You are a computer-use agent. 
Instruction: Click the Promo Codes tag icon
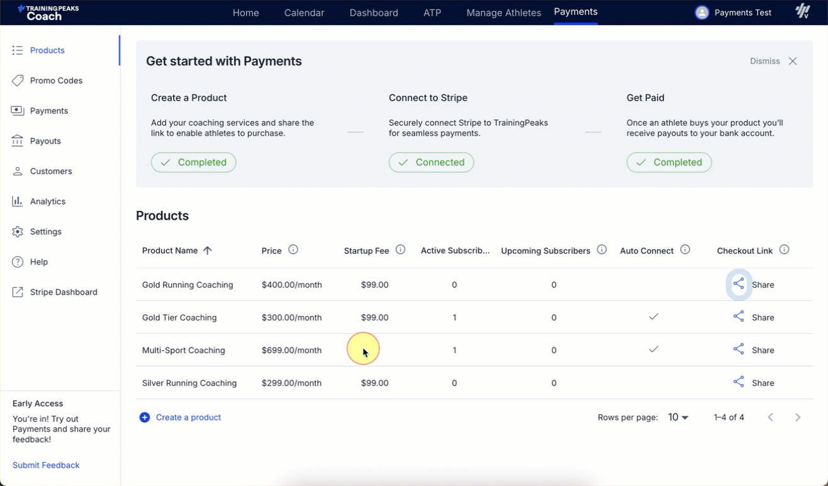click(18, 81)
